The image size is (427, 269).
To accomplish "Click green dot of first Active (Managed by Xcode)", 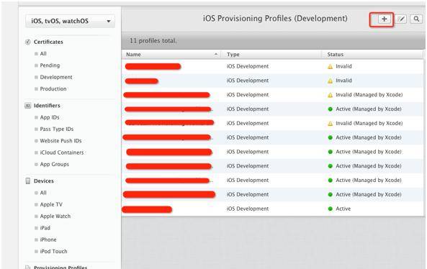I will coord(331,109).
